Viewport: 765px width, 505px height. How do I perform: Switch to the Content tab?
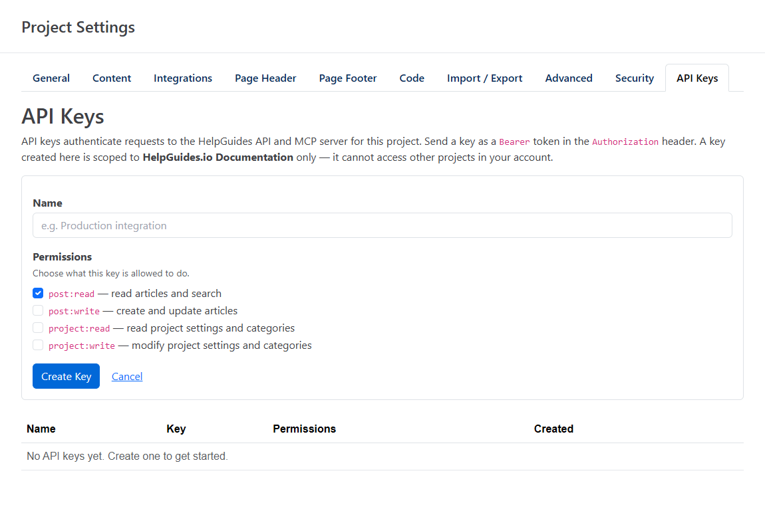[x=112, y=78]
